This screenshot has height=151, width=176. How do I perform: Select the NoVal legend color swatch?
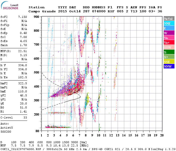[x=169, y=19]
